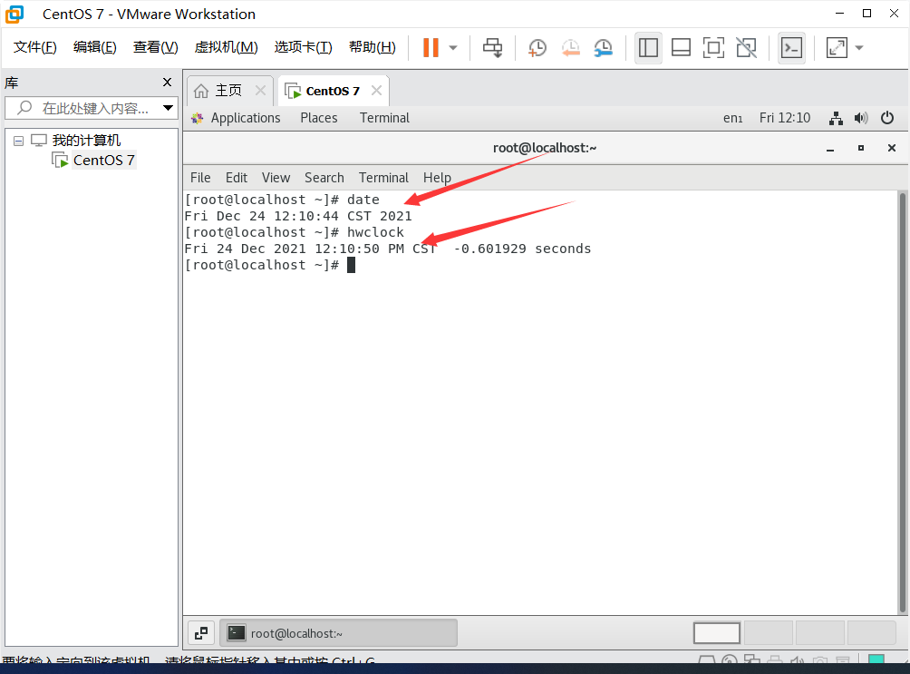Open the terminal View menu
Image resolution: width=910 pixels, height=674 pixels.
click(276, 178)
